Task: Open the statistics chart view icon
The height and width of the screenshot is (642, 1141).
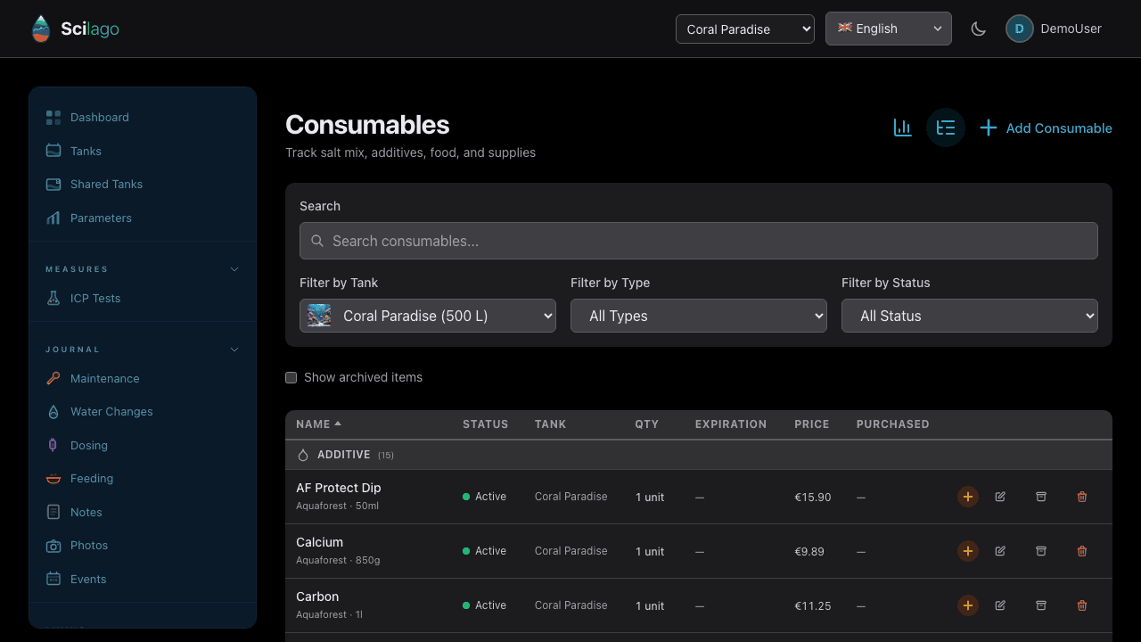Action: pos(903,128)
